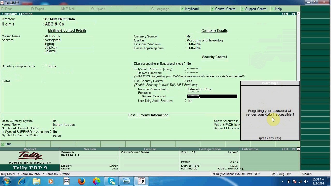Click the Base Currency Symbol value Rs.
This screenshot has height=186, width=331.
[x=55, y=121]
